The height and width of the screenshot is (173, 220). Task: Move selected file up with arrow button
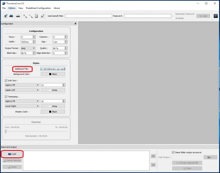153,156
